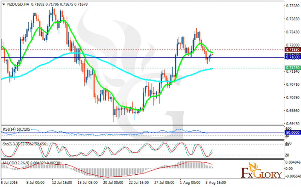Viewport: 301px width, 187px height.
Task: Select the 12 Jul 16:00 date label
Action: coord(62,182)
